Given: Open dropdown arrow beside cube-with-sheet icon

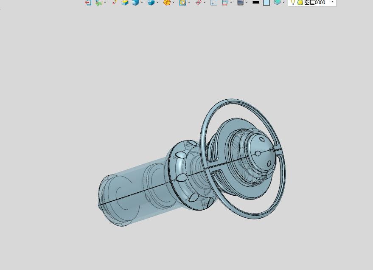Looking at the screenshot, I should pos(157,3).
